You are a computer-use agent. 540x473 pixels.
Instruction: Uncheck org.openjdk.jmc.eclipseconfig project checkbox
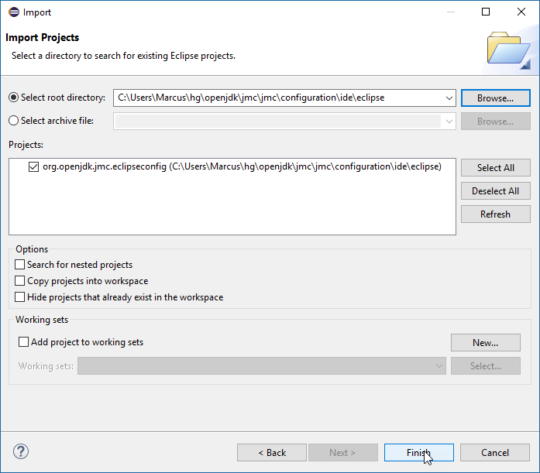click(x=33, y=167)
